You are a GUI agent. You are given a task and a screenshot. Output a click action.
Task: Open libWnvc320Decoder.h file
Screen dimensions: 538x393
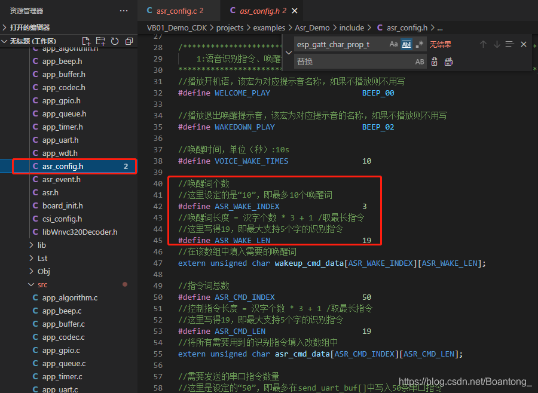[x=69, y=232]
